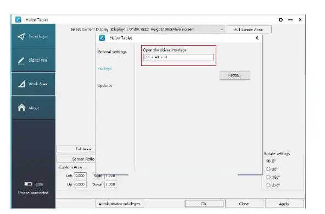Close the Huion Tablet settings dialog
The height and width of the screenshot is (214, 325).
(x=257, y=38)
